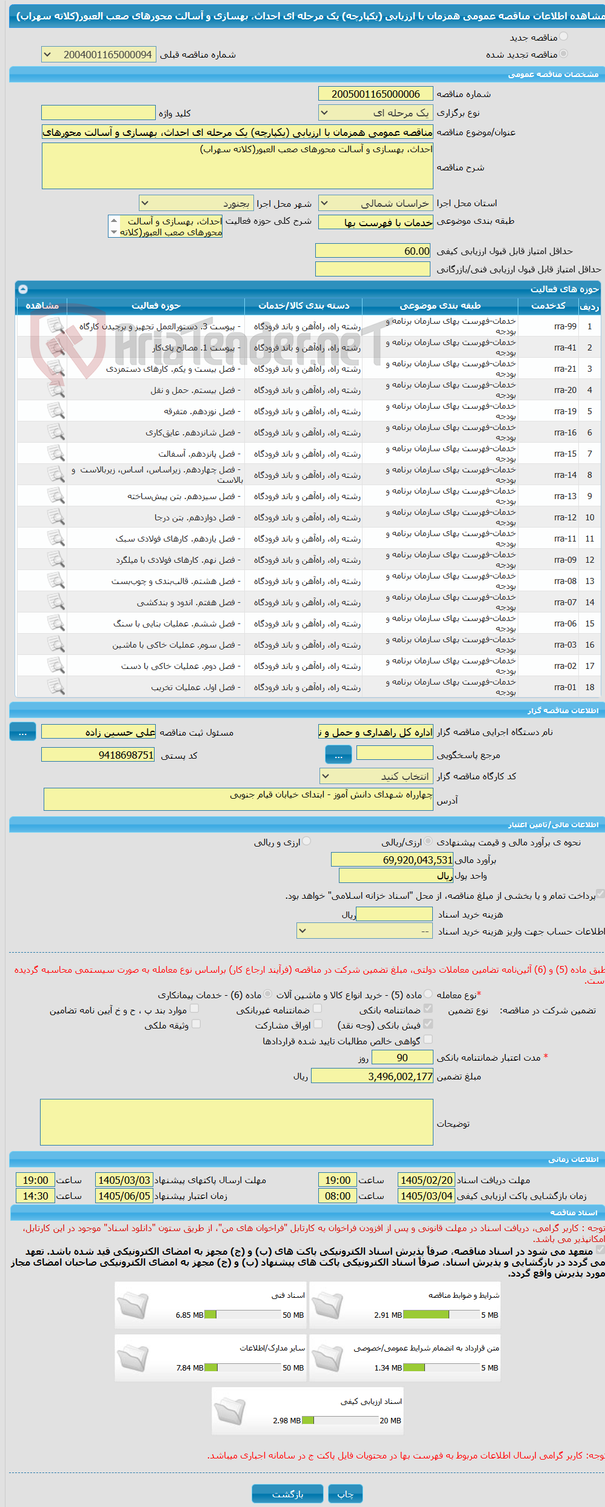Sort by the طبقه بندی موضوعی column header

pos(440,306)
